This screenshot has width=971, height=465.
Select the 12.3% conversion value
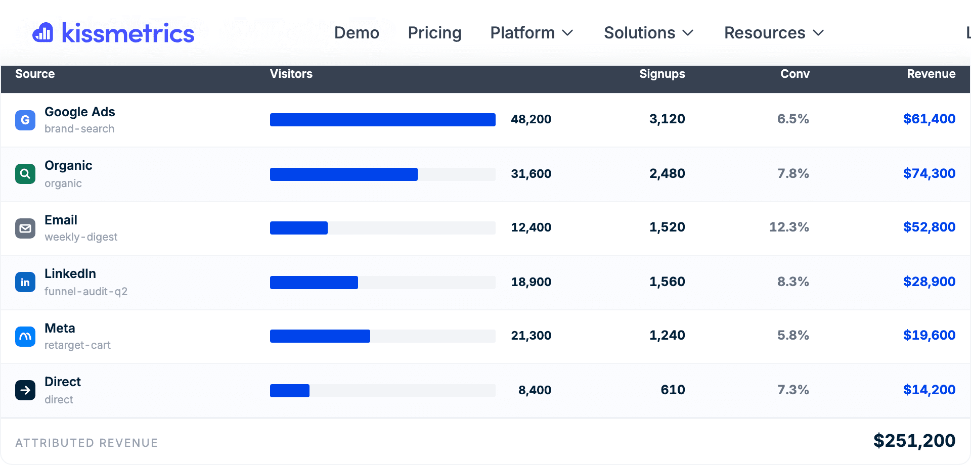[789, 227]
